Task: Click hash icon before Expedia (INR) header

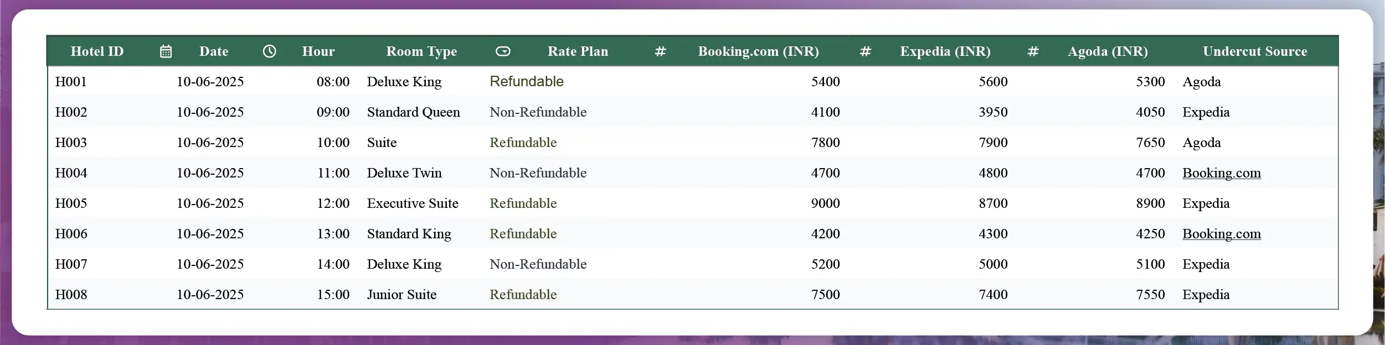Action: pyautogui.click(x=866, y=51)
